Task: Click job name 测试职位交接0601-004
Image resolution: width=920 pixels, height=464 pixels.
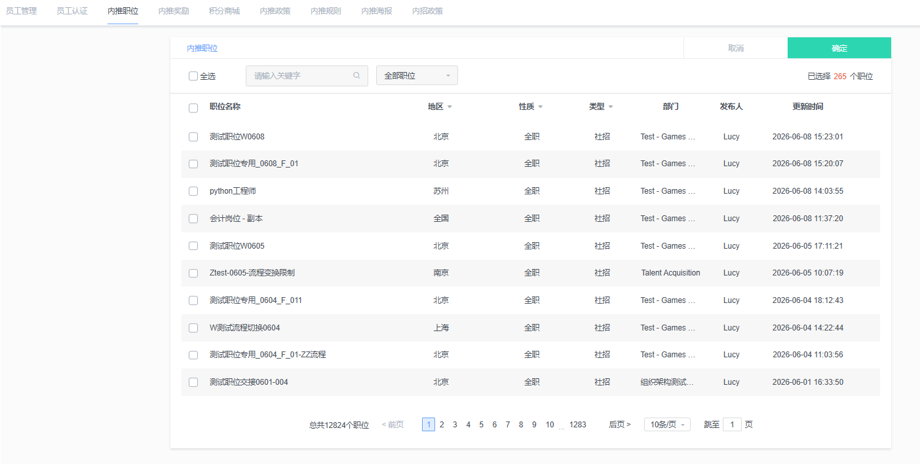Action: pyautogui.click(x=249, y=382)
